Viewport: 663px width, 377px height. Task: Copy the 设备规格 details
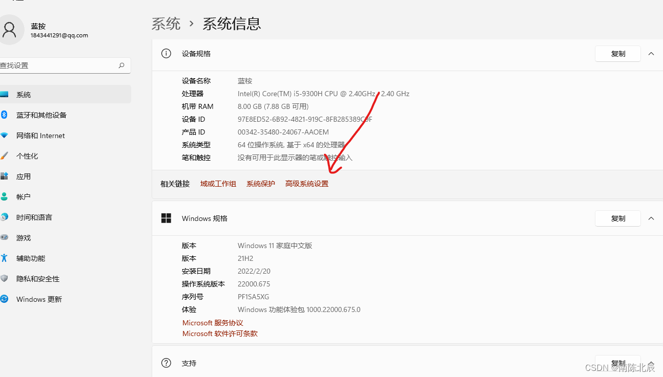pos(618,54)
